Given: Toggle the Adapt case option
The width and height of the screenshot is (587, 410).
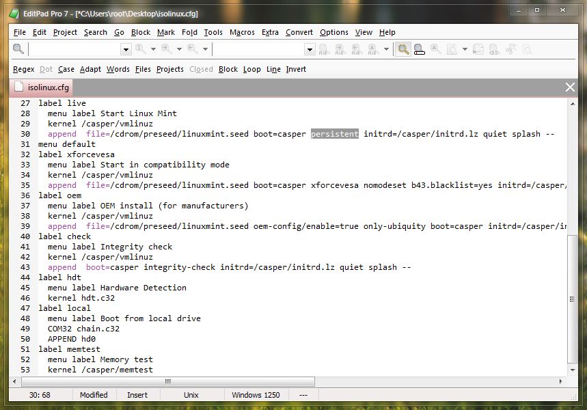Looking at the screenshot, I should tap(91, 69).
